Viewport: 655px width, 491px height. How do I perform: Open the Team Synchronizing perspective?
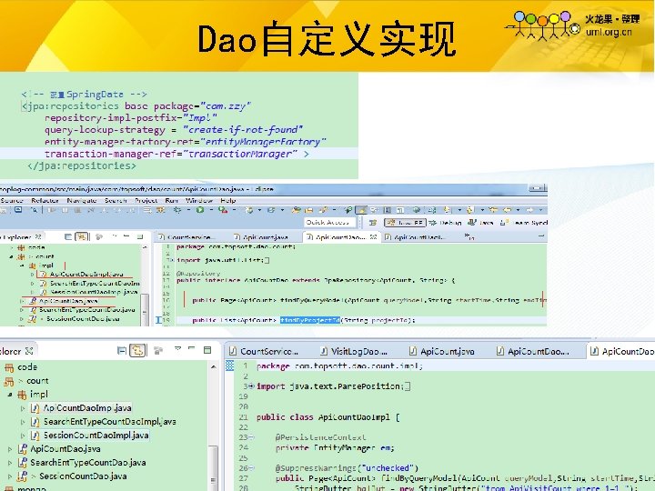click(524, 223)
